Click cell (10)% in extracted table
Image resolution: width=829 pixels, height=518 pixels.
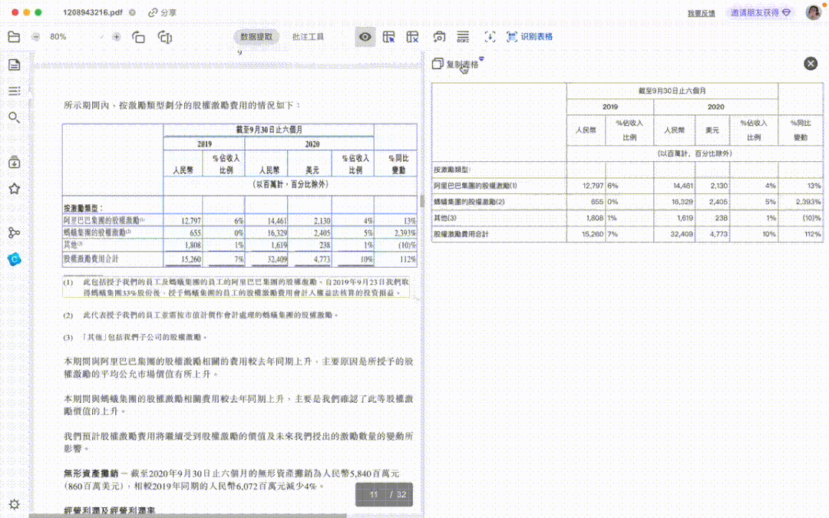coord(801,218)
